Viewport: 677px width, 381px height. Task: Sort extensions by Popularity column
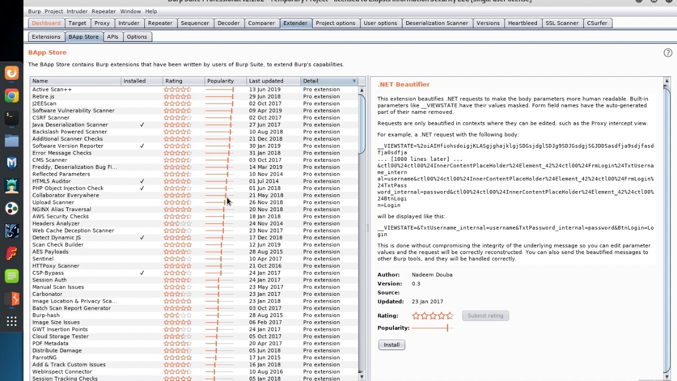pyautogui.click(x=225, y=81)
